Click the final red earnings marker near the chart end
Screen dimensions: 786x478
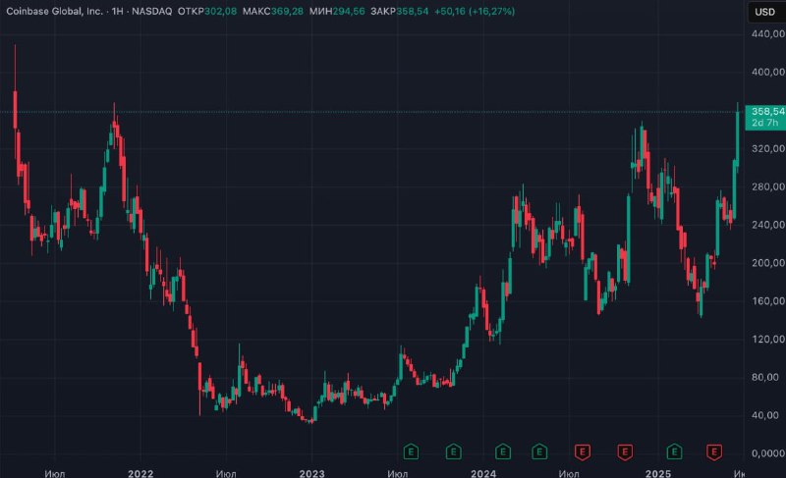[x=714, y=451]
